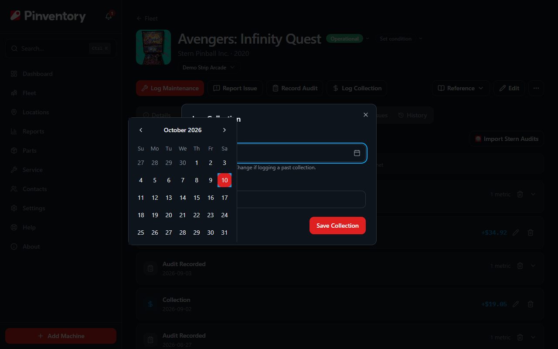558x349 pixels.
Task: Delete the Audit Recorded 2026-08-27 entry
Action: point(520,337)
